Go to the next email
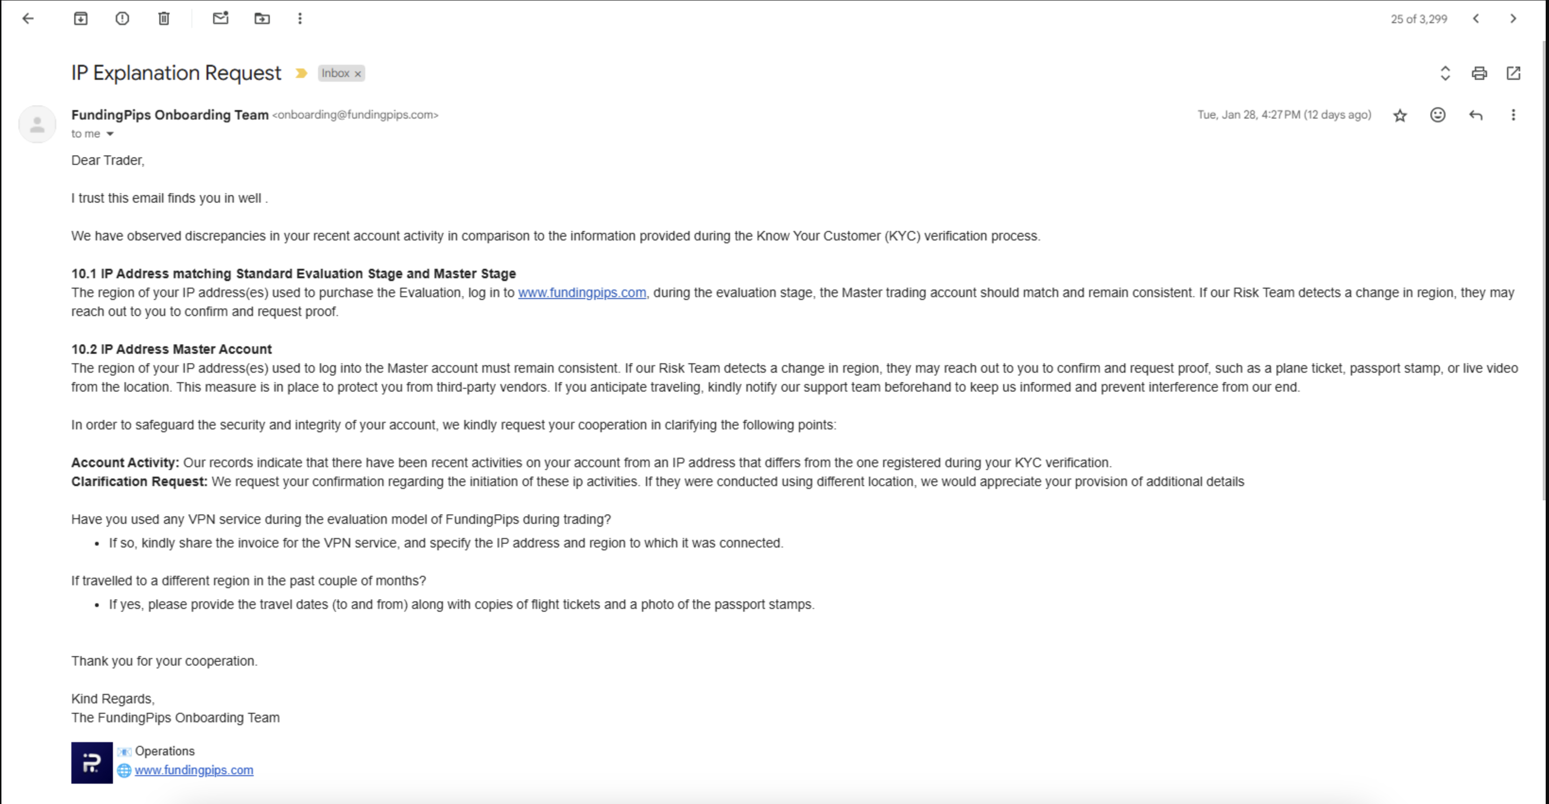Screen dimensions: 1549x804 click(x=1514, y=18)
